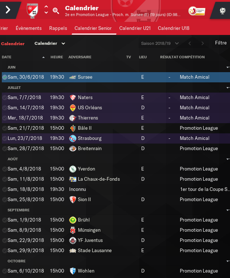Open the search magnifier icon
Screen dimensions: 230x278
coord(56,10)
